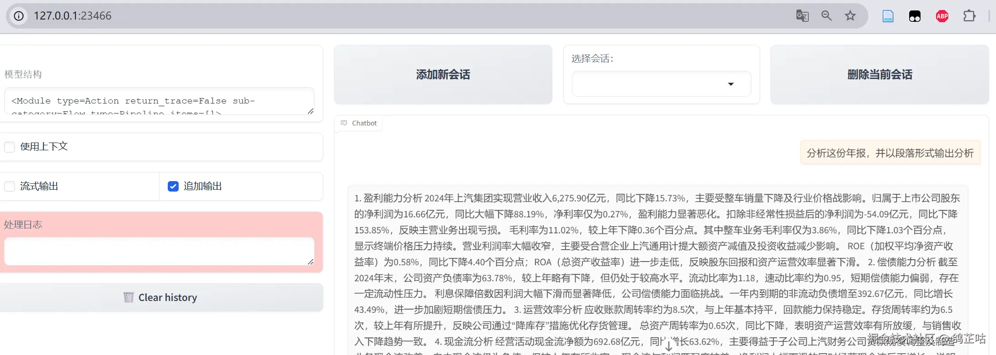Open the blue document extension icon
The image size is (996, 355).
tap(888, 16)
